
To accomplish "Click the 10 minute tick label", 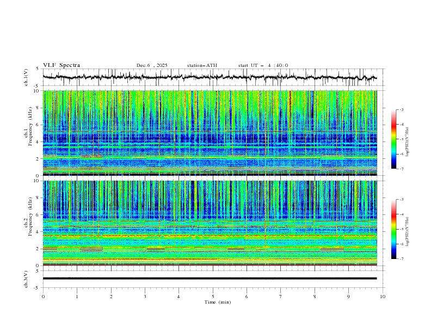I will pos(383,296).
